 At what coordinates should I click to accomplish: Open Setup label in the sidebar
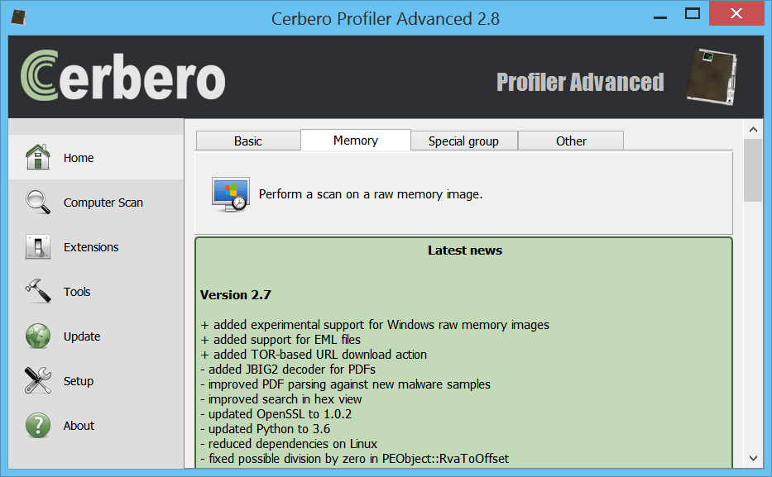[79, 381]
